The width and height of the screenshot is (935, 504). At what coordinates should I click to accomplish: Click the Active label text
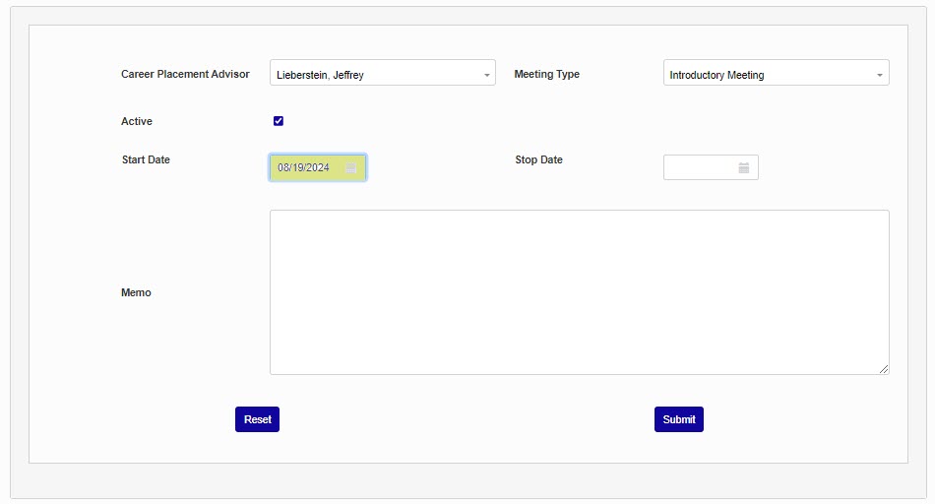137,121
